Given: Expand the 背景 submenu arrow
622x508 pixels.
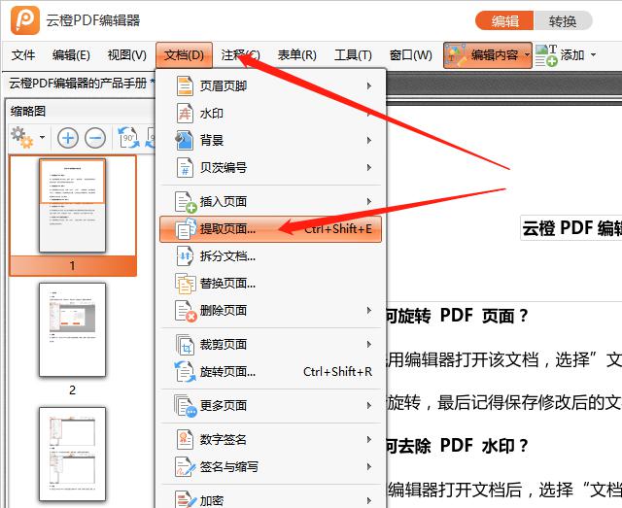Looking at the screenshot, I should (369, 141).
